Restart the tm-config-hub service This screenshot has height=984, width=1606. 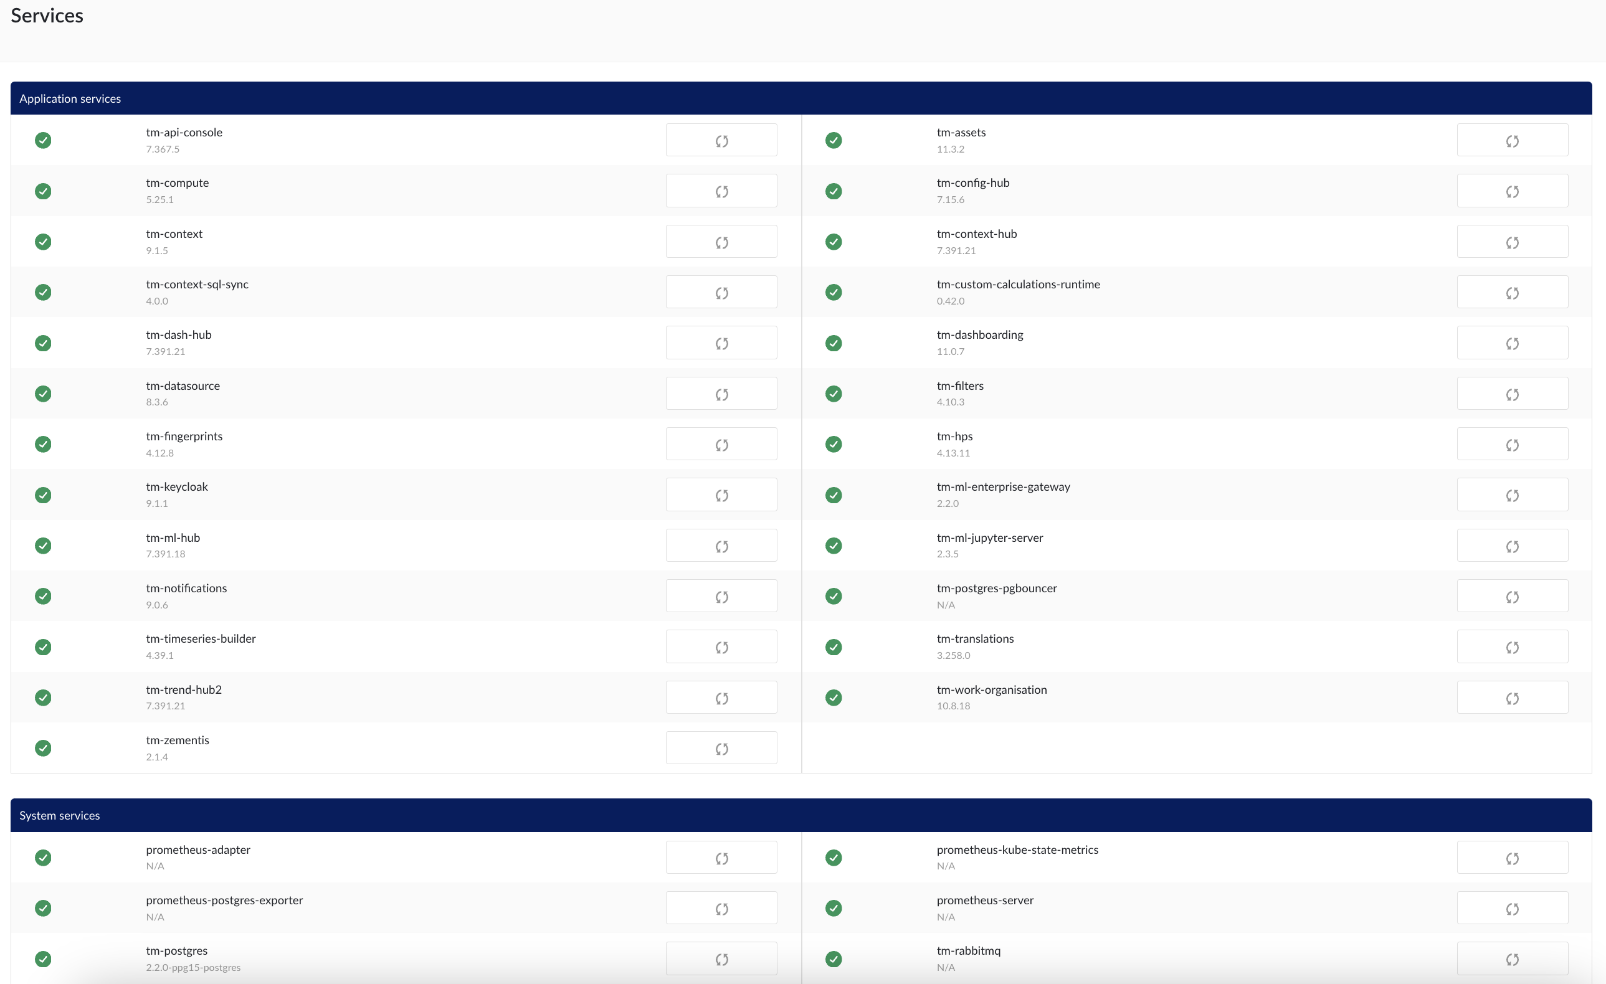coord(1512,191)
